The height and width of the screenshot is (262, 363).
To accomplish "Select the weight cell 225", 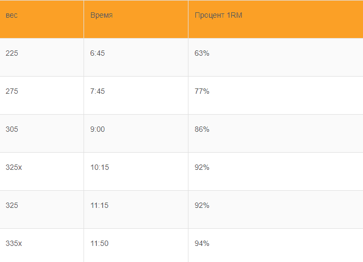I will [x=42, y=57].
